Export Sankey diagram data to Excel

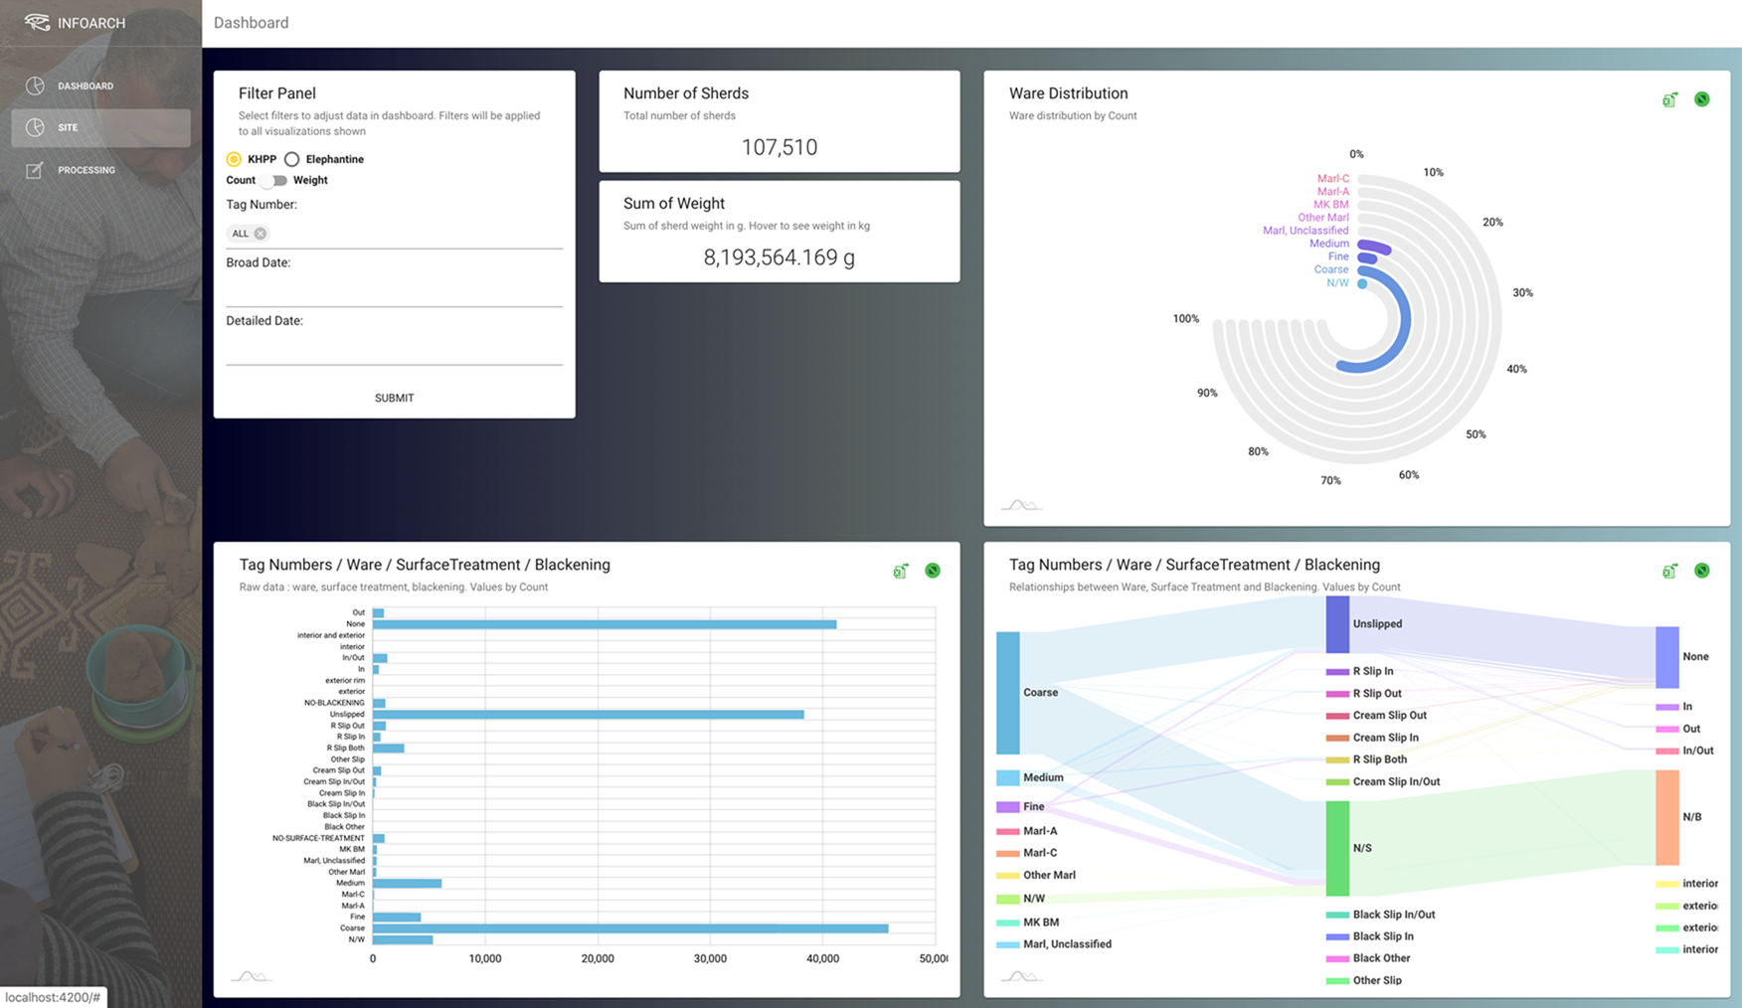click(1669, 571)
